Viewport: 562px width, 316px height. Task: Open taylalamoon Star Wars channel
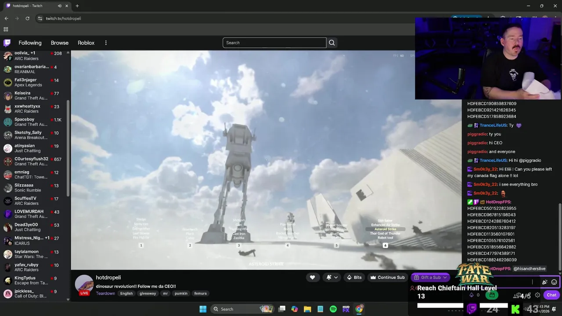pyautogui.click(x=35, y=254)
